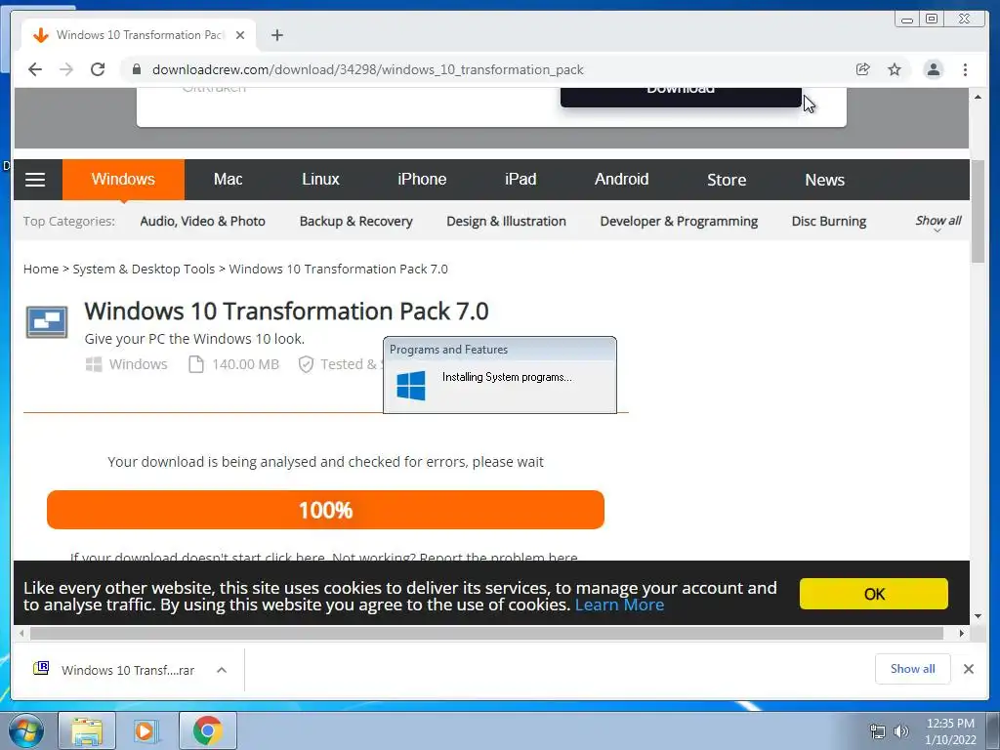
Task: Click the orange 100% progress bar
Action: pyautogui.click(x=325, y=510)
